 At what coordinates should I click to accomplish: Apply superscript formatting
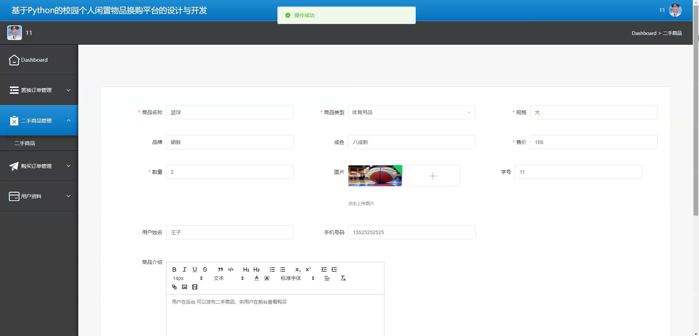pyautogui.click(x=308, y=269)
